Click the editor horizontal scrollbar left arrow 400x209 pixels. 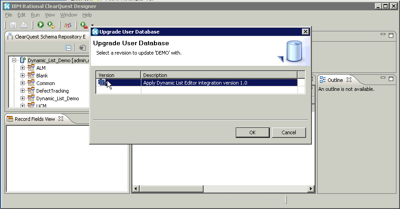pos(136,188)
